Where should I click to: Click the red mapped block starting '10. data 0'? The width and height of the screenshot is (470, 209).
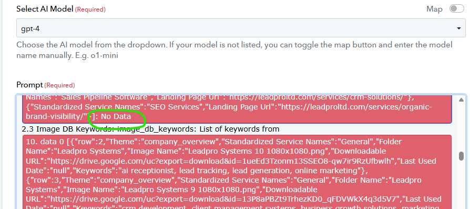(237, 172)
